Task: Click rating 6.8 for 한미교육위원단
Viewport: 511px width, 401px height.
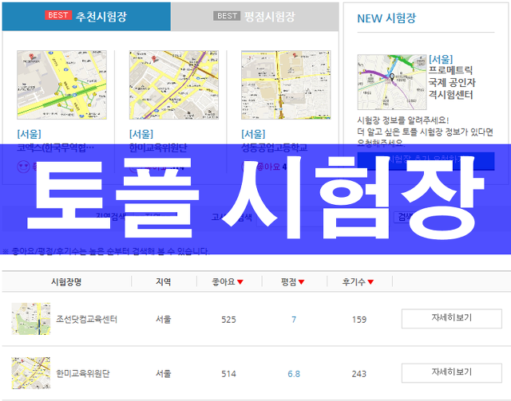Action: click(294, 374)
